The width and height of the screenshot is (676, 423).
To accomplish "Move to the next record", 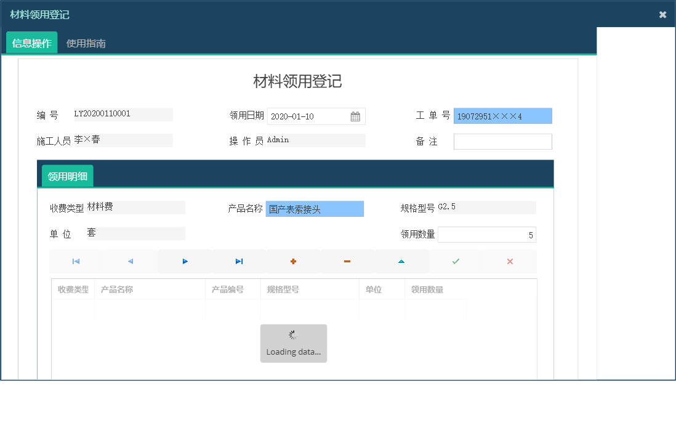I will coord(184,261).
